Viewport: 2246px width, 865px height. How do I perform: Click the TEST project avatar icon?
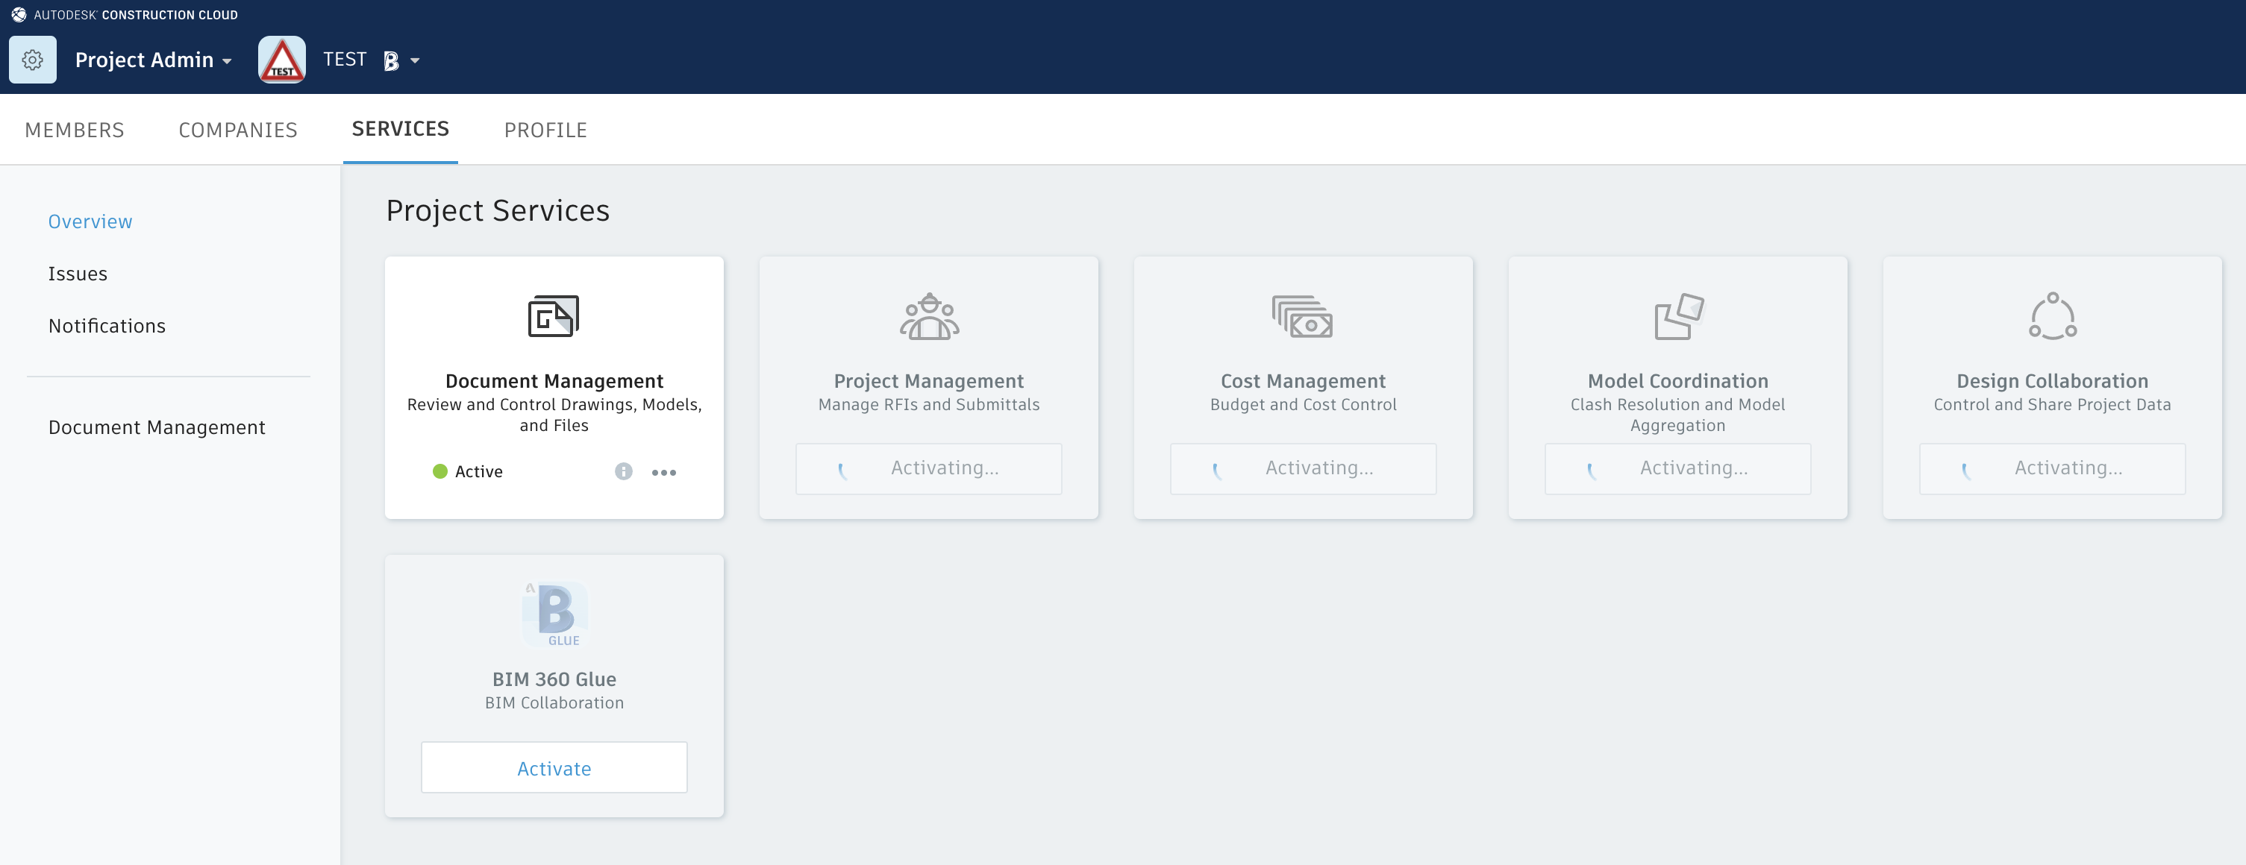pyautogui.click(x=281, y=59)
